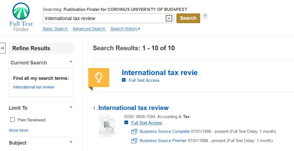Open the Business Source Complete link
Image resolution: width=294 pixels, height=151 pixels.
(165, 131)
